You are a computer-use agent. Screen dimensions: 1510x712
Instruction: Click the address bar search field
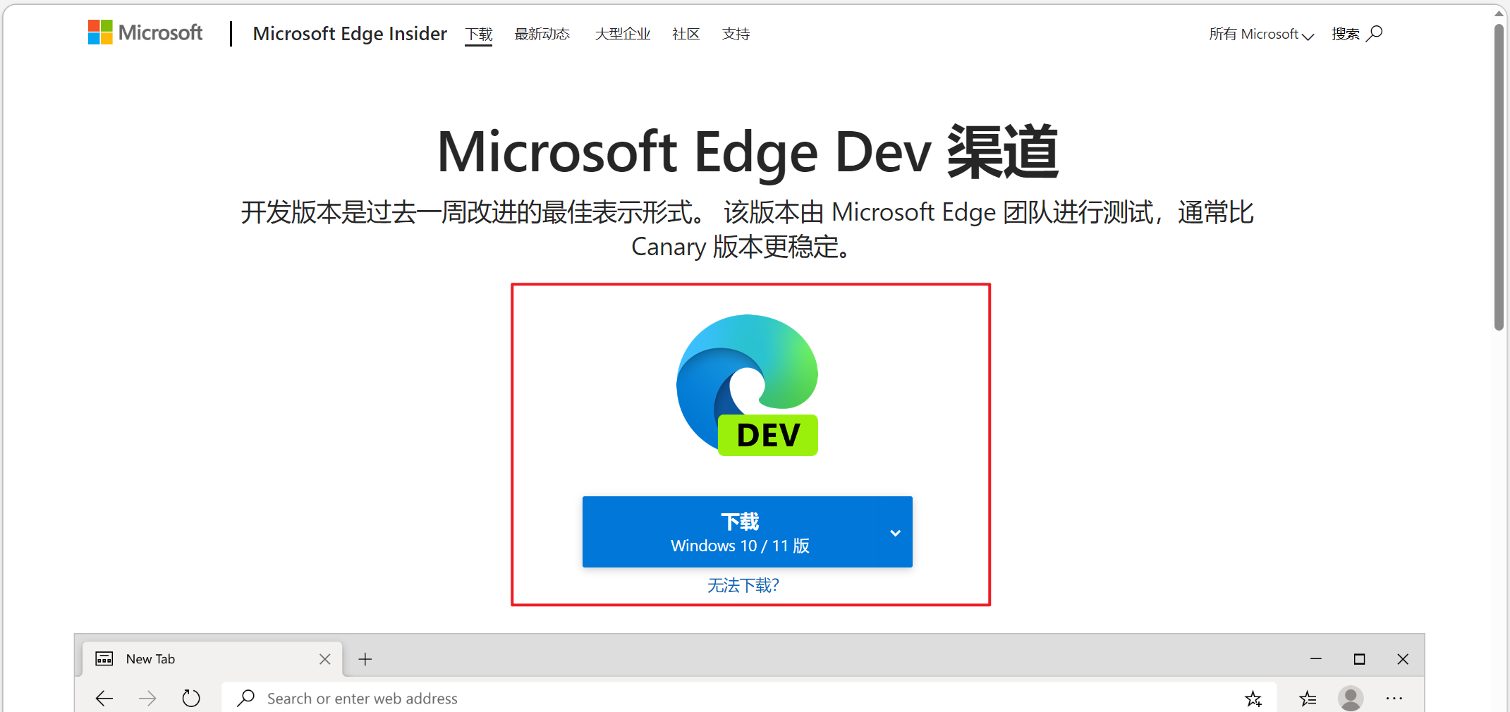(x=494, y=698)
